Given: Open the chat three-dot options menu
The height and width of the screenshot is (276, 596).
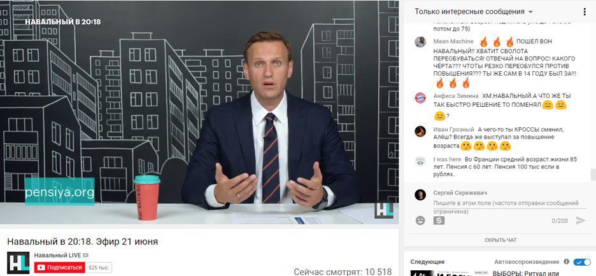Looking at the screenshot, I should tap(585, 12).
